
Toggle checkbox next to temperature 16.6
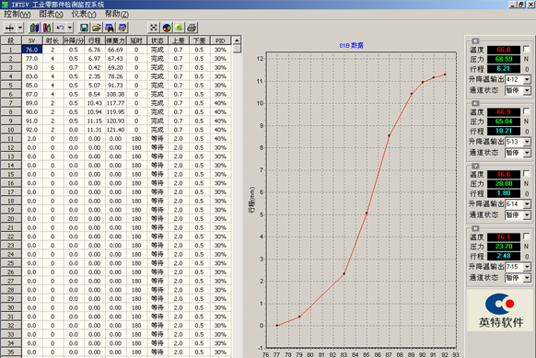coord(527,174)
